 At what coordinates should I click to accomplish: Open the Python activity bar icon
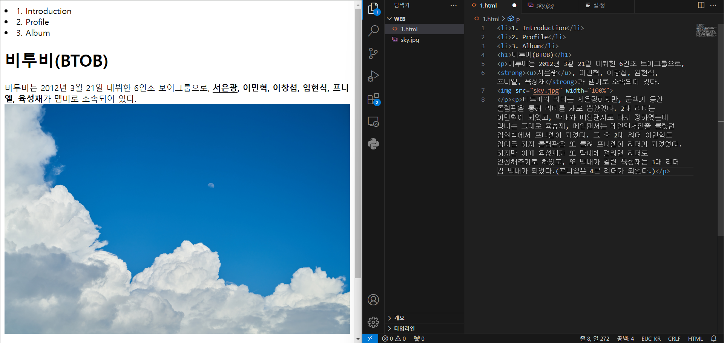pyautogui.click(x=373, y=144)
